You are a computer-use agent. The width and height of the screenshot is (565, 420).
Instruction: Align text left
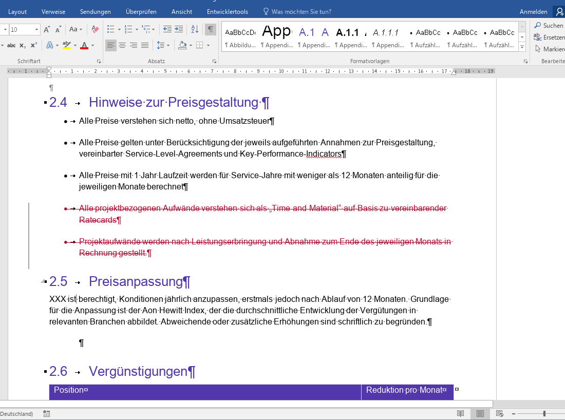pos(111,45)
